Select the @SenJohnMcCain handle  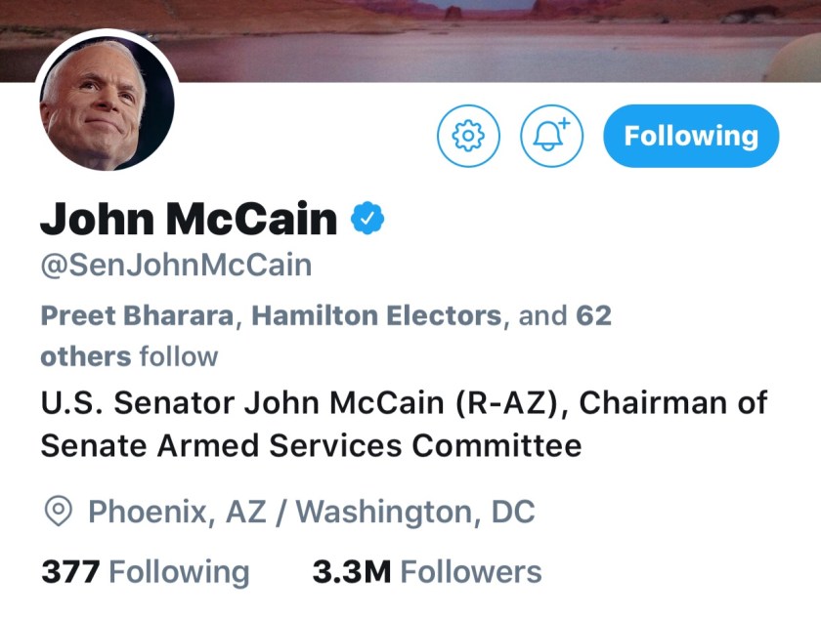(x=176, y=266)
